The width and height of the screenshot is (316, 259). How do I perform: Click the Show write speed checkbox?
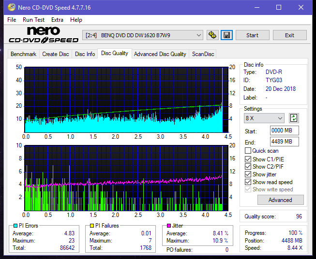[248, 189]
